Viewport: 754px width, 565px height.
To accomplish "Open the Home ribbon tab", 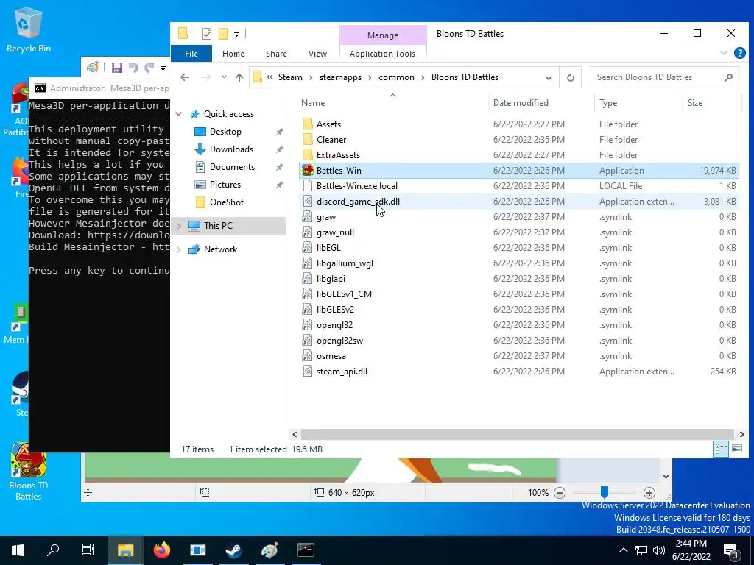I will coord(233,54).
